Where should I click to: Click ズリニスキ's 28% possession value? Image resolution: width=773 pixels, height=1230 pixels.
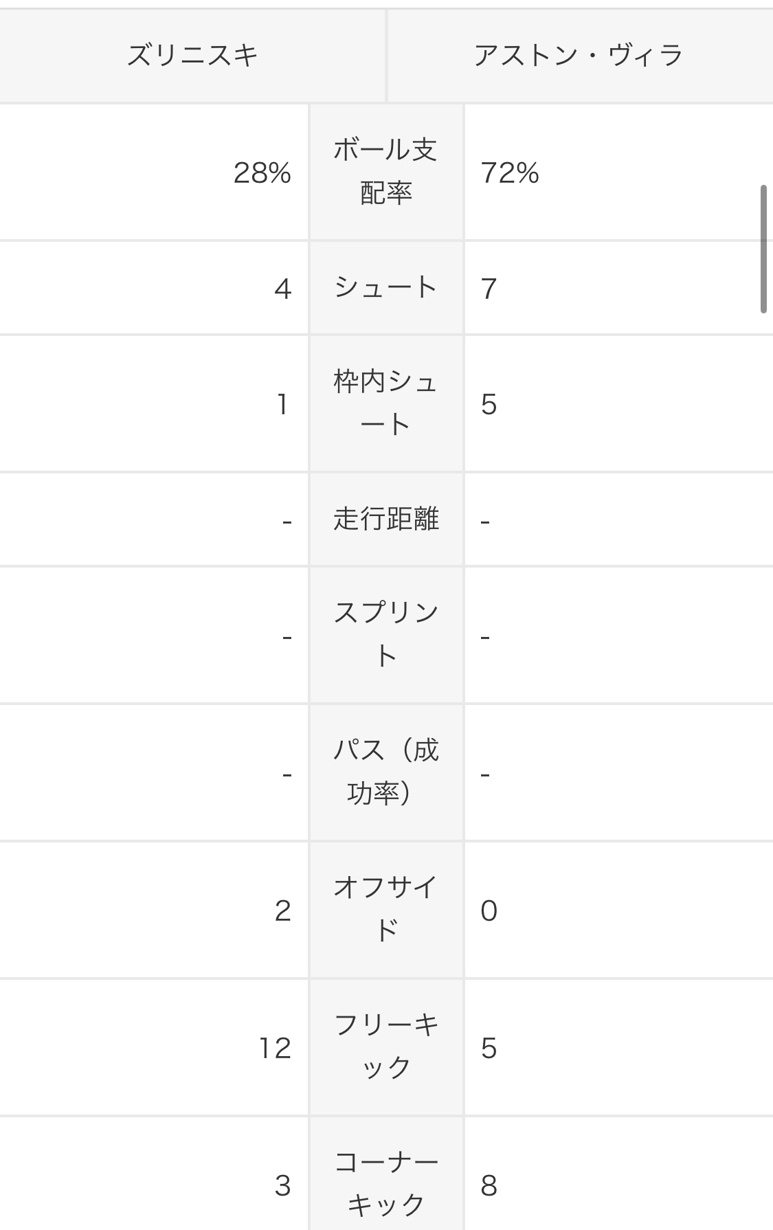point(262,172)
